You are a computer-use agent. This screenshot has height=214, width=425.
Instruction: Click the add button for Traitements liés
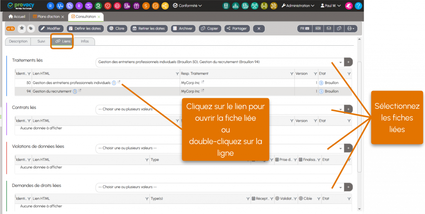pyautogui.click(x=348, y=62)
